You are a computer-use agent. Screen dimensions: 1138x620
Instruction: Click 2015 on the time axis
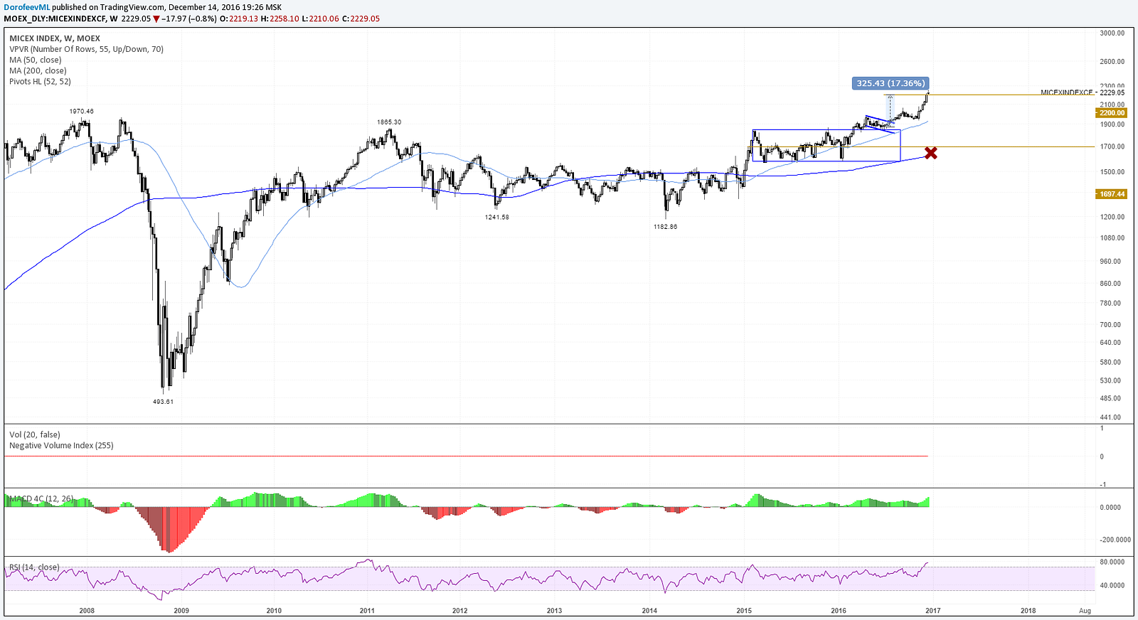point(744,611)
